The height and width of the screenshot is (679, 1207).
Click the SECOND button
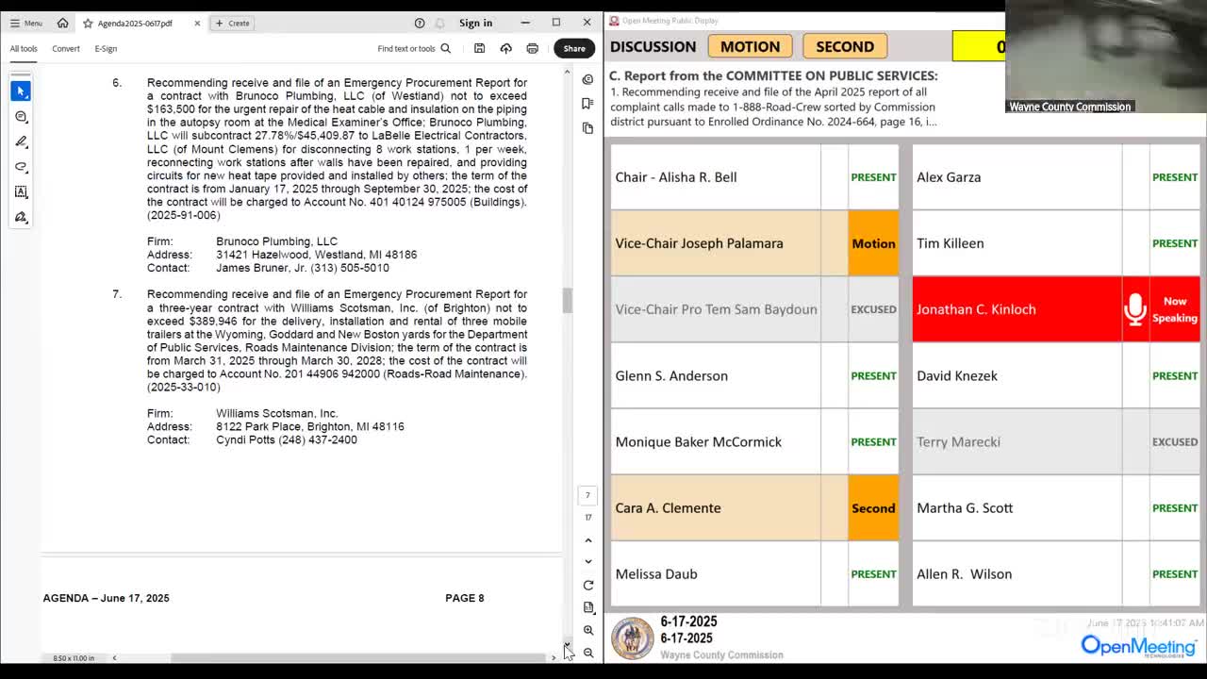click(845, 46)
